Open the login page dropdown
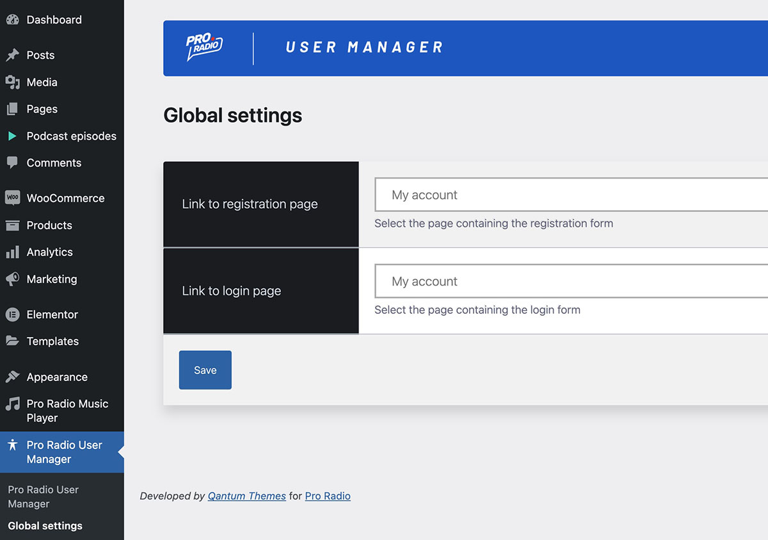768x540 pixels. point(571,281)
